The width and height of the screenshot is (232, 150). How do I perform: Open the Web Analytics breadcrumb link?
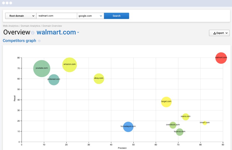pos(11,26)
